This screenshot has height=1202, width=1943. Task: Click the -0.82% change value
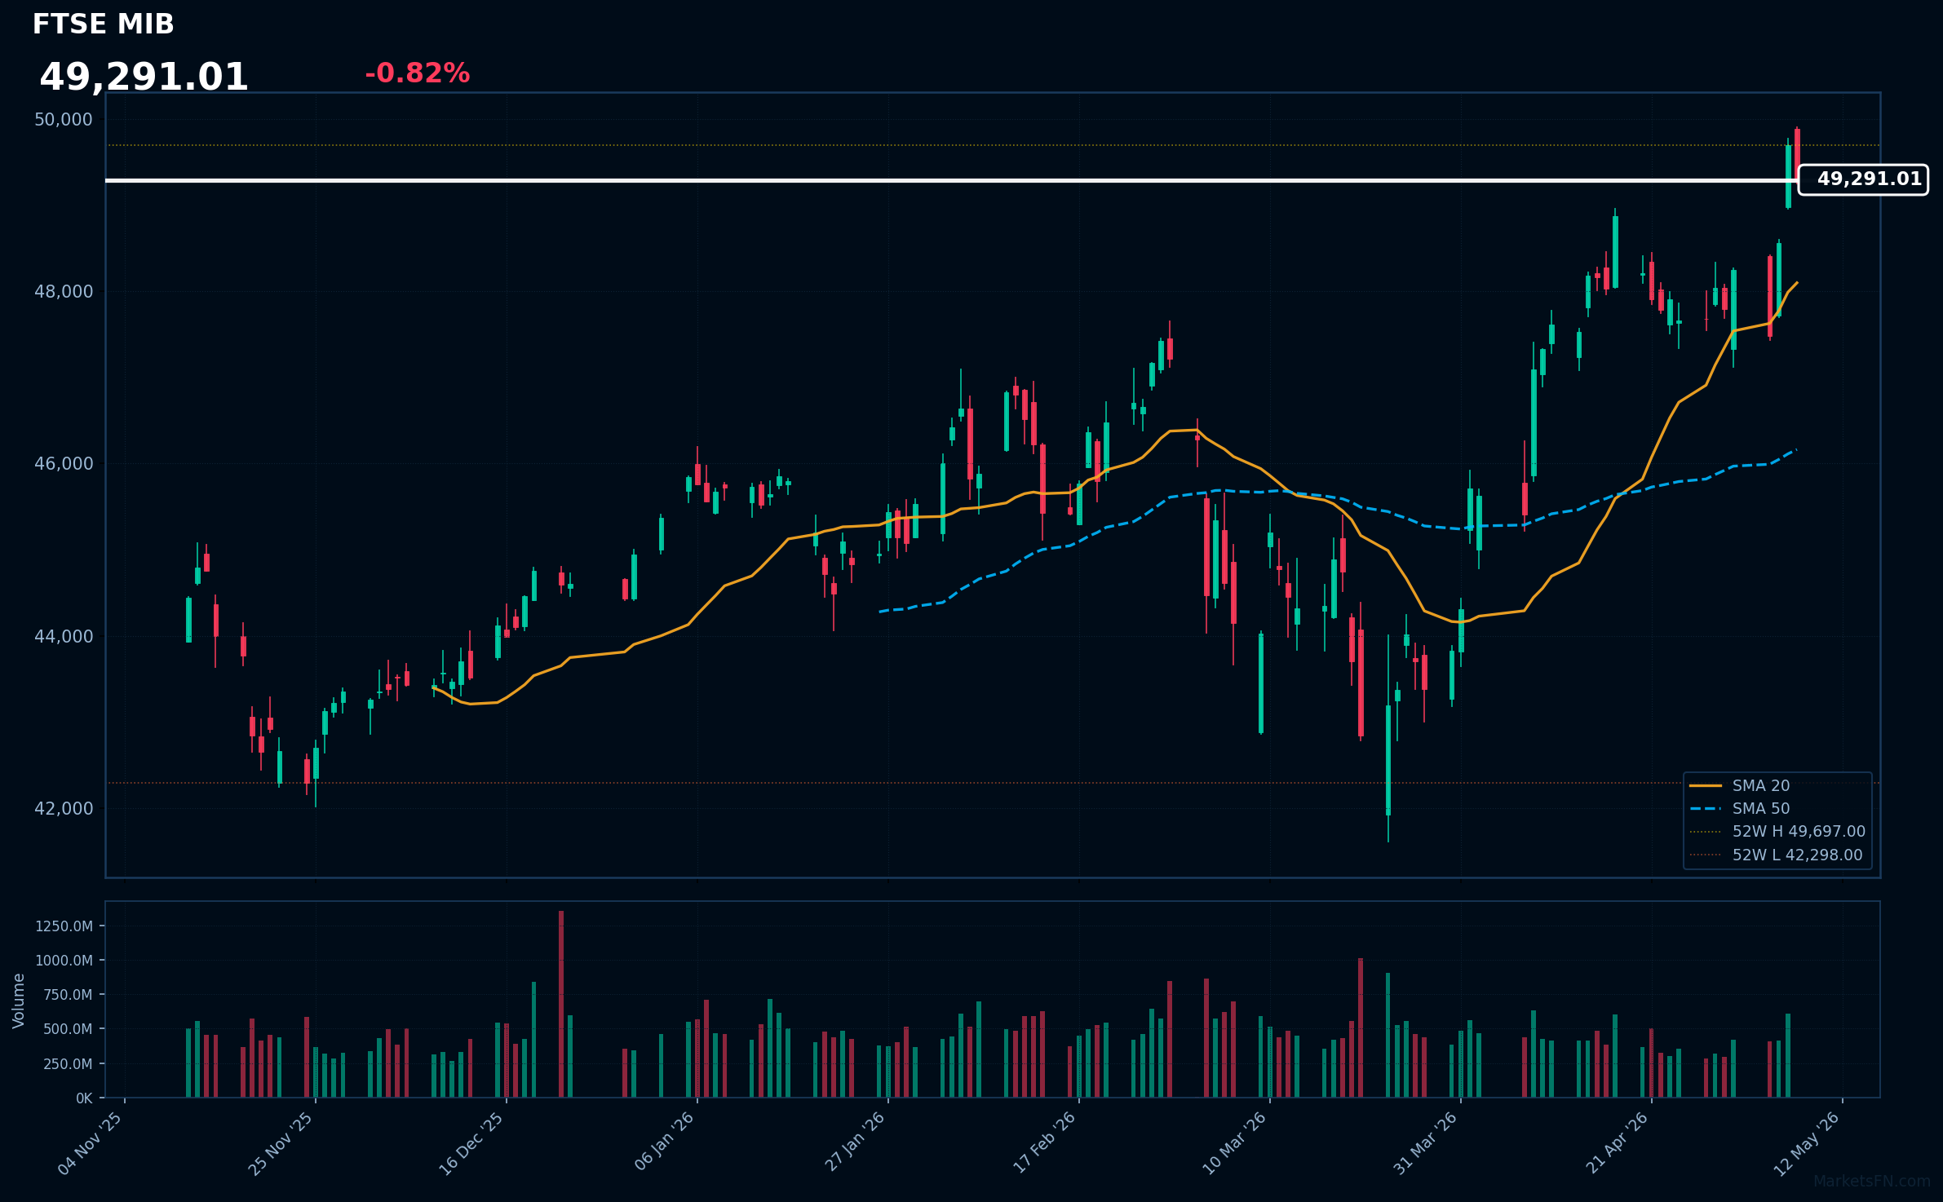pyautogui.click(x=417, y=73)
